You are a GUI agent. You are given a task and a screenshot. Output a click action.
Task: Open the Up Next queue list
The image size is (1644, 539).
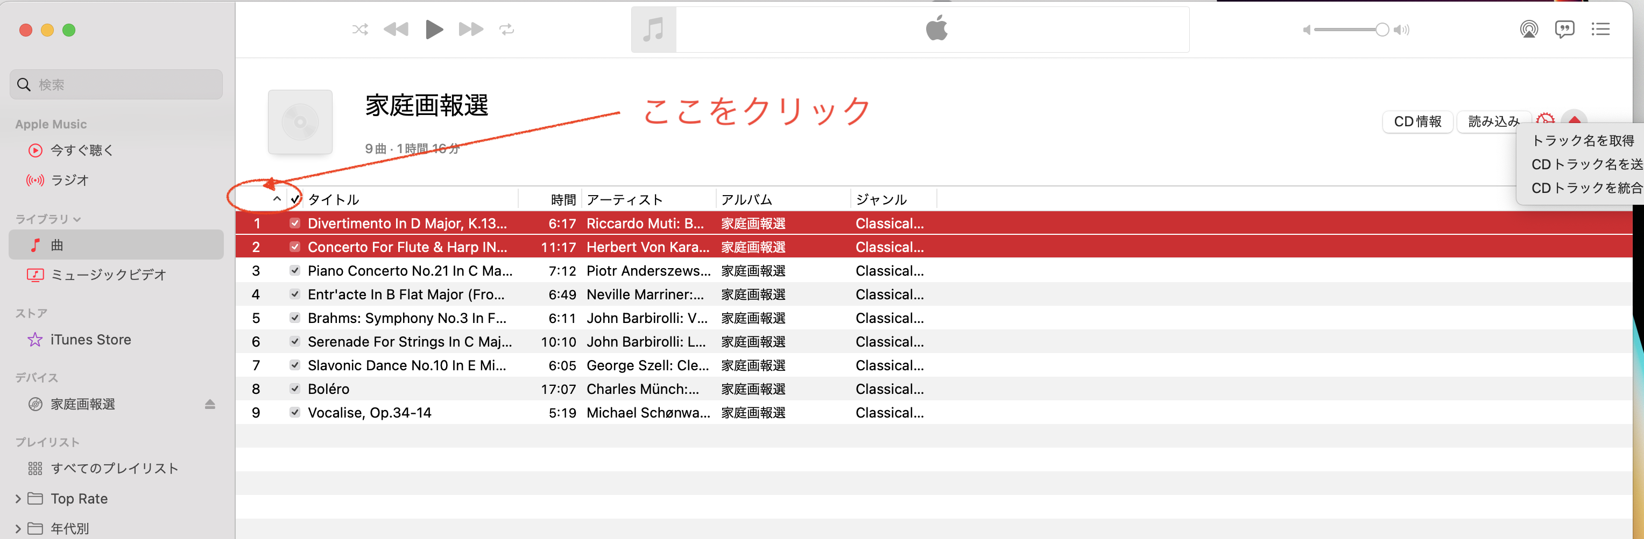(1600, 30)
